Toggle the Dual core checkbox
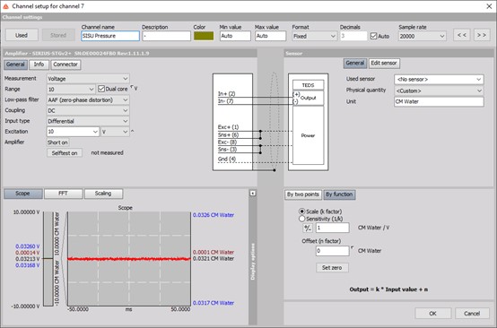 coord(101,89)
